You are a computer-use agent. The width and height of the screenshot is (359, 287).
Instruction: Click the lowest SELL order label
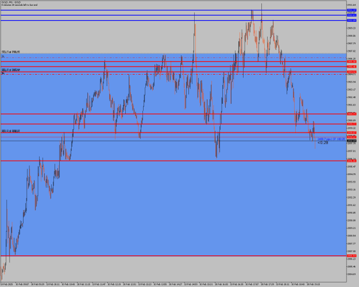(x=10, y=131)
